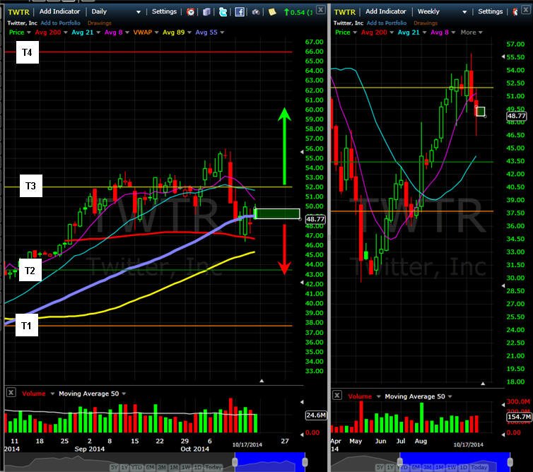
Task: Share the daily chart via Twitter icon
Action: click(x=223, y=12)
